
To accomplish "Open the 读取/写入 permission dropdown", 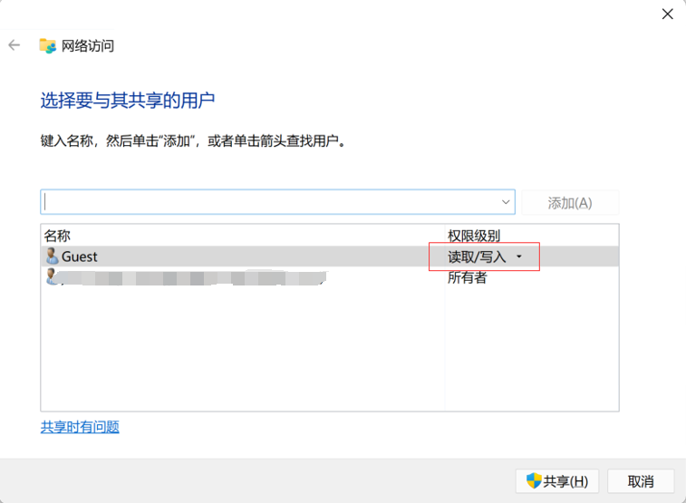I will (484, 256).
